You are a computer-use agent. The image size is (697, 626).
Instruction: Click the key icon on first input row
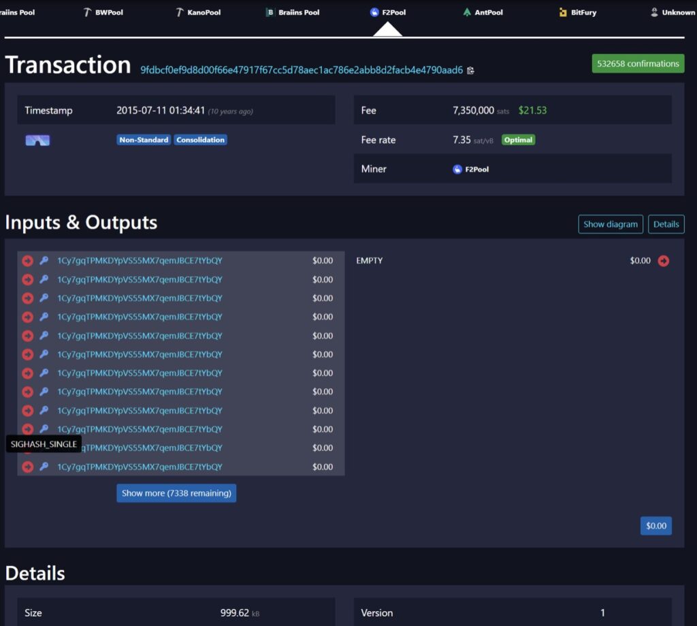coord(44,261)
